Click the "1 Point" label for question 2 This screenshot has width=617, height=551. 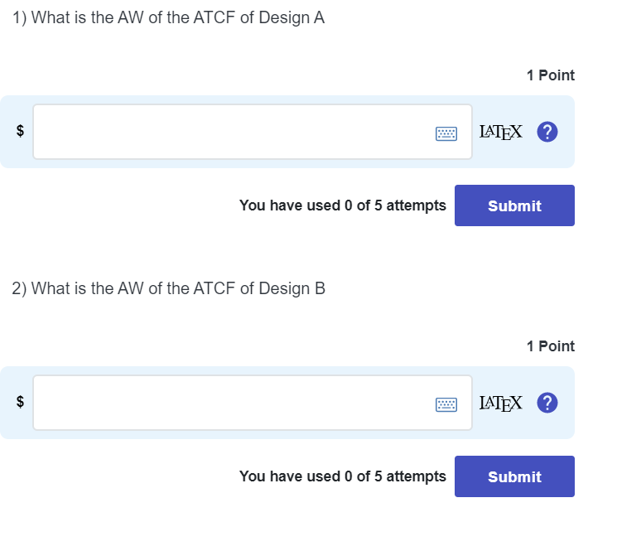pyautogui.click(x=550, y=346)
